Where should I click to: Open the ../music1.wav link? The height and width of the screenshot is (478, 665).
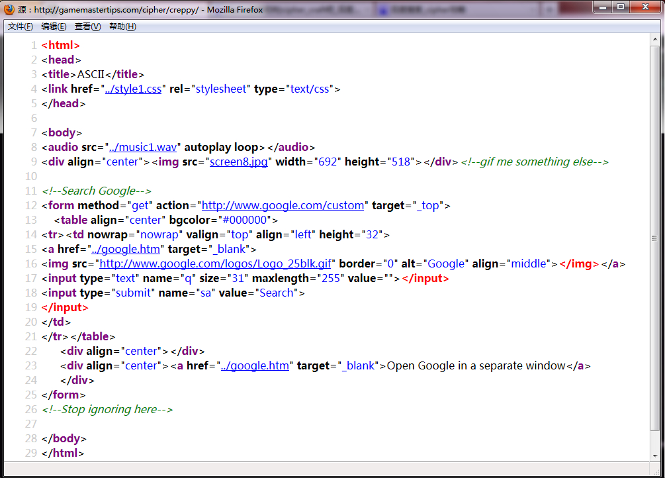coord(143,147)
